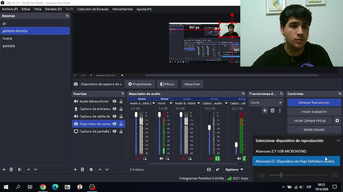The height and width of the screenshot is (192, 343).
Task: Open the Colección de Escenas menu
Action: (93, 9)
